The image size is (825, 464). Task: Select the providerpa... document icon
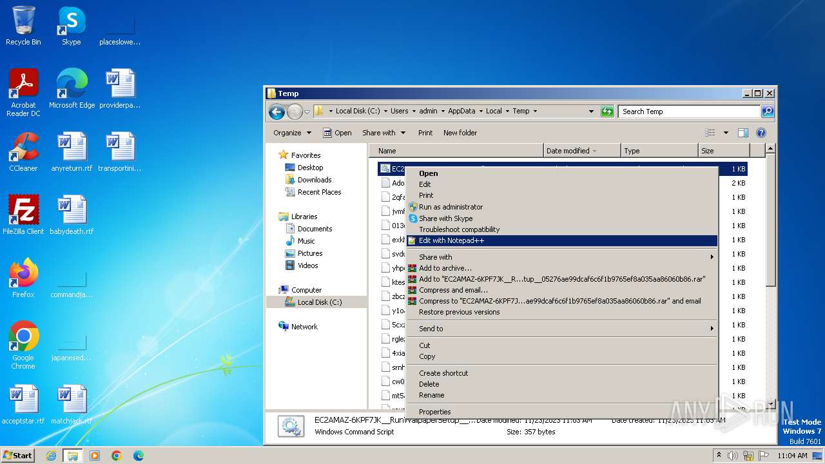[120, 89]
